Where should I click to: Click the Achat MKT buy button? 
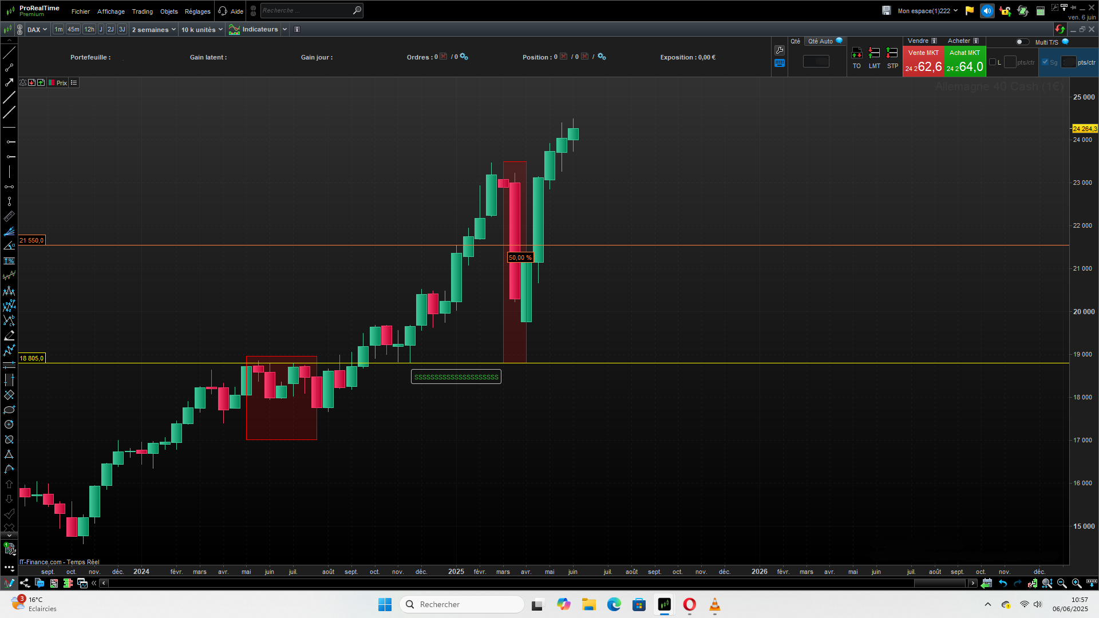tap(964, 62)
